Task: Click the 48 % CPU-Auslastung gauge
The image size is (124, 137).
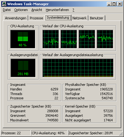Action: pos(23,39)
